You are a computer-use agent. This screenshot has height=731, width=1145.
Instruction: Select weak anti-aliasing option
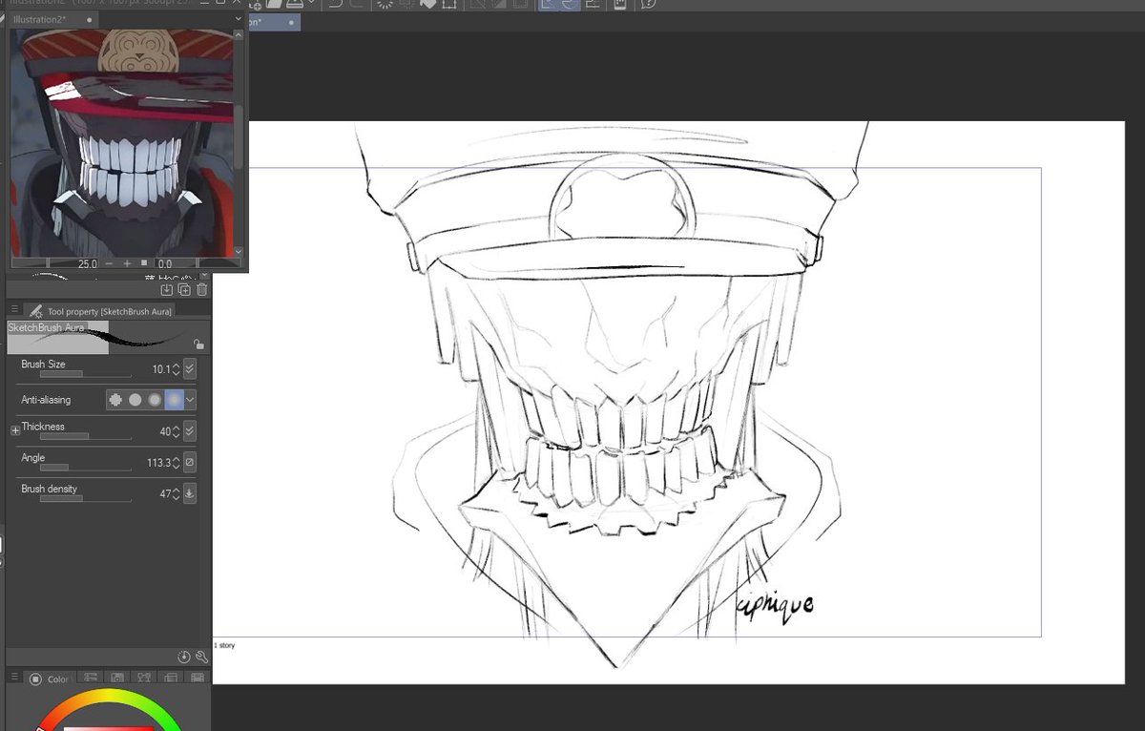(x=135, y=400)
